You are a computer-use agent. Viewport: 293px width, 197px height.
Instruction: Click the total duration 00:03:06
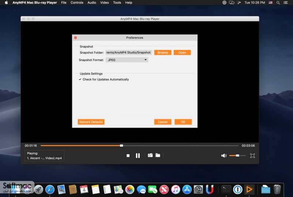(248, 146)
